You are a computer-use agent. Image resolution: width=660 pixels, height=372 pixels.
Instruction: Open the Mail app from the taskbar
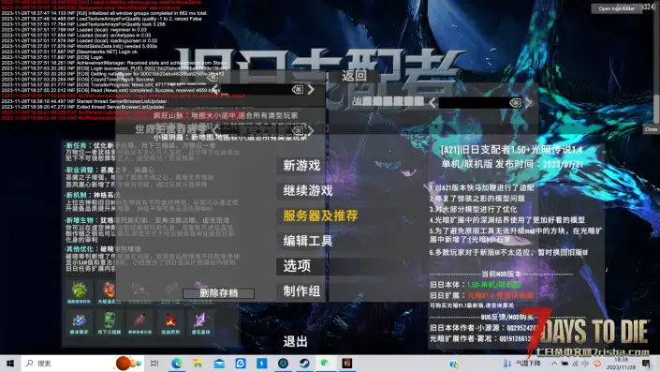[219, 364]
